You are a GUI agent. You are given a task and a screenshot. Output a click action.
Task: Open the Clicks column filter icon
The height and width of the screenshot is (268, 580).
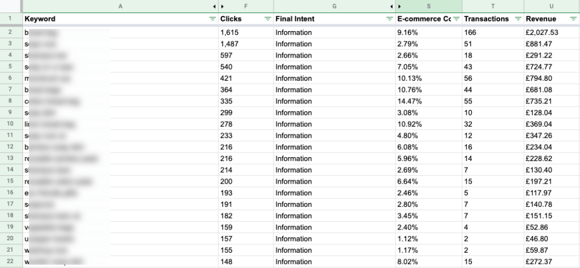pyautogui.click(x=267, y=19)
